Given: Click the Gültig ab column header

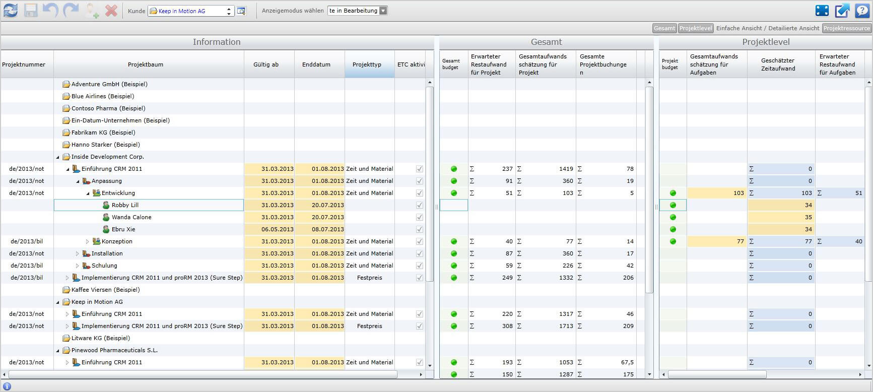Looking at the screenshot, I should pyautogui.click(x=269, y=64).
